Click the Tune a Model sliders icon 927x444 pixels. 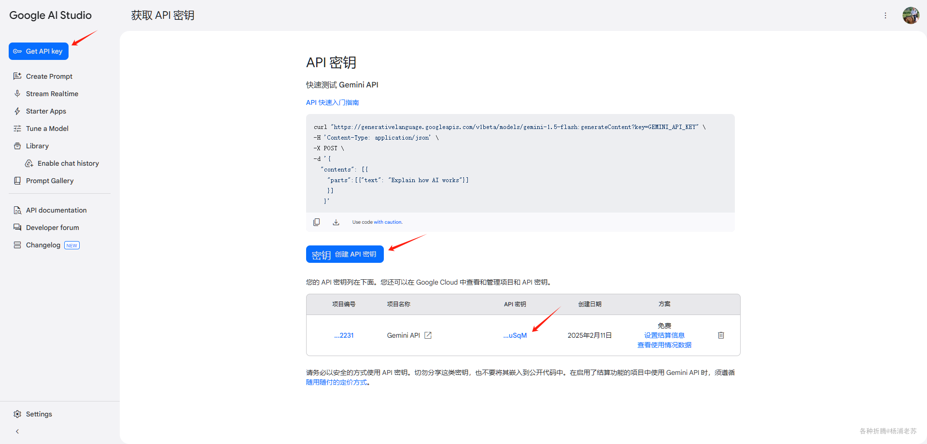pos(17,129)
